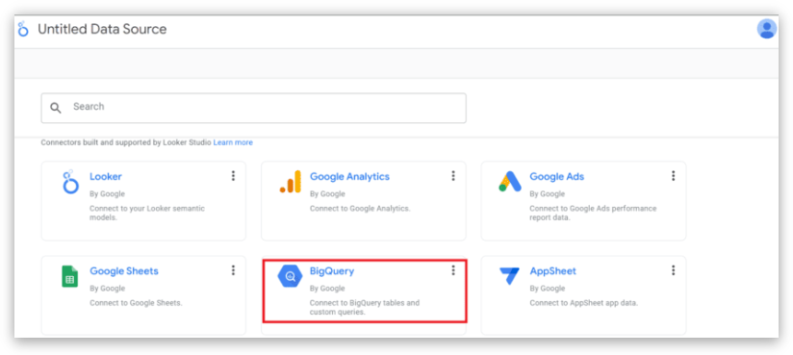Click the Google Ads logo icon
Screen dimensions: 793x355
point(510,182)
